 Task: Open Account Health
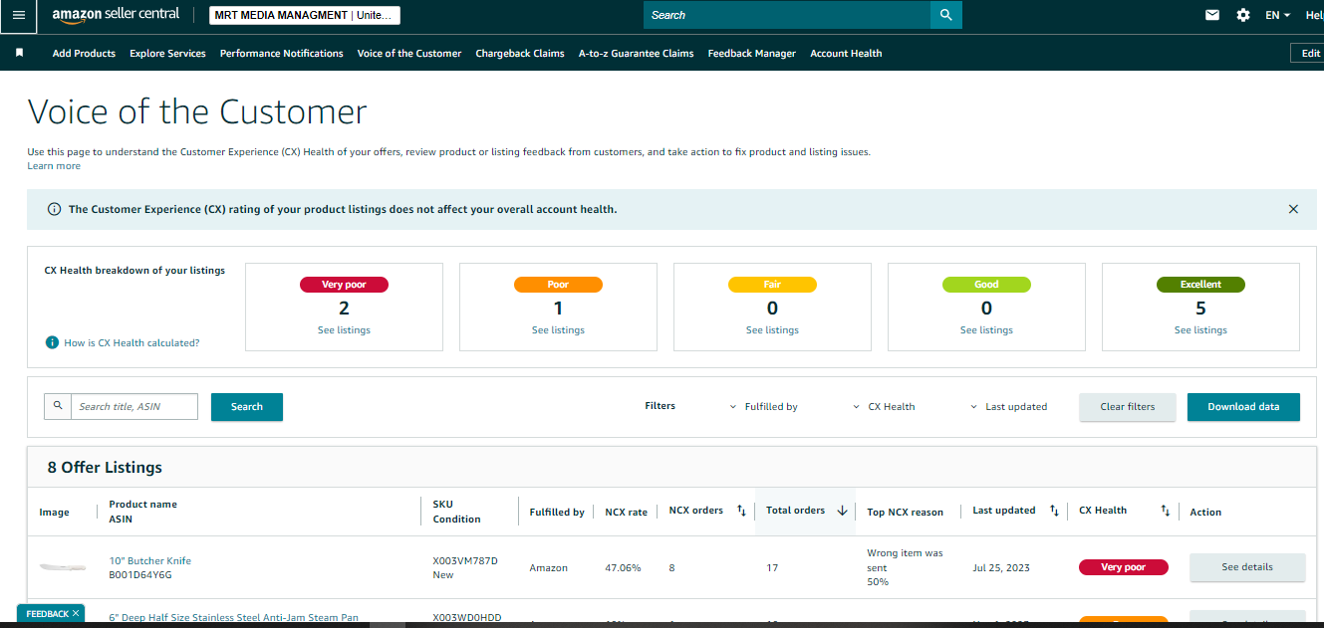pyautogui.click(x=846, y=54)
